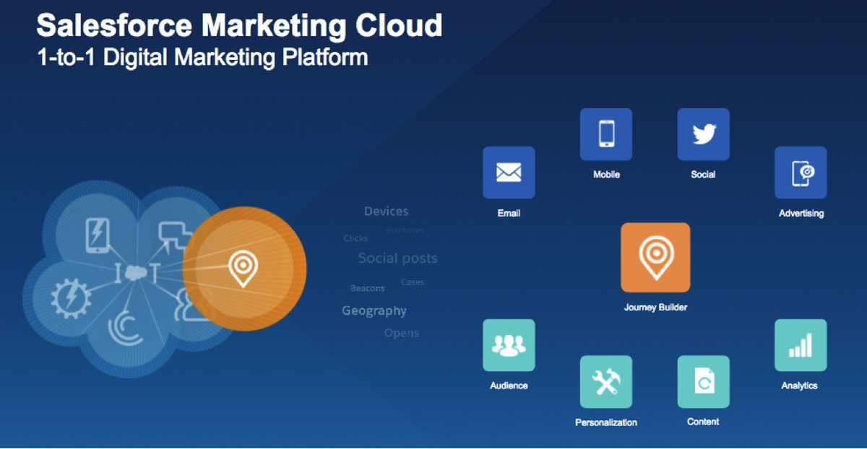Click the Salesforce Marketing Cloud title
This screenshot has width=867, height=449.
(239, 25)
